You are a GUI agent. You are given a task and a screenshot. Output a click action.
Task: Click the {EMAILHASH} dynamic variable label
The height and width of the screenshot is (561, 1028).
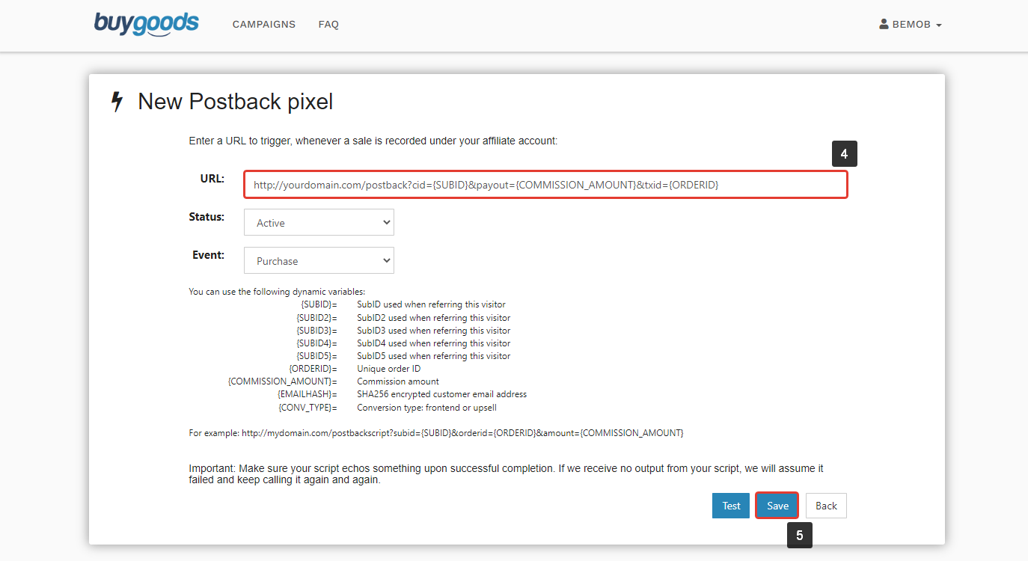coord(306,393)
